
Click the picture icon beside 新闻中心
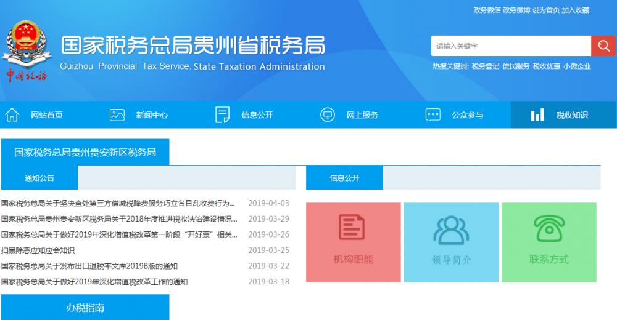tap(117, 115)
